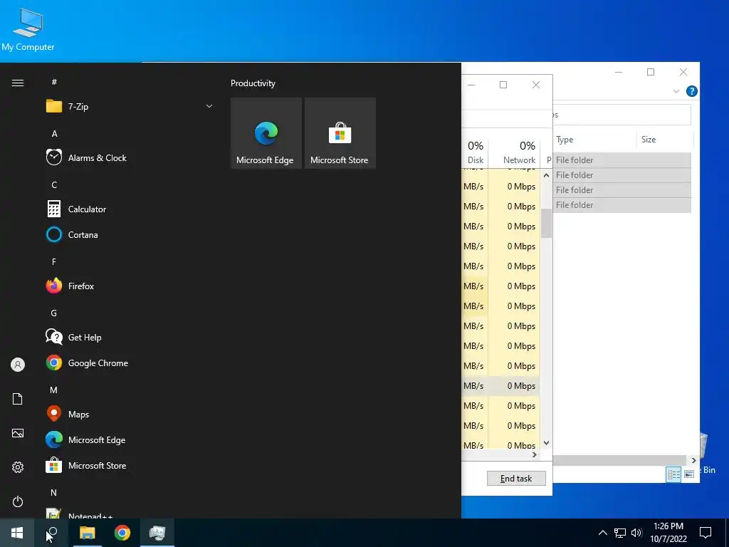729x547 pixels.
Task: Open File Explorer help icon
Action: coord(691,91)
